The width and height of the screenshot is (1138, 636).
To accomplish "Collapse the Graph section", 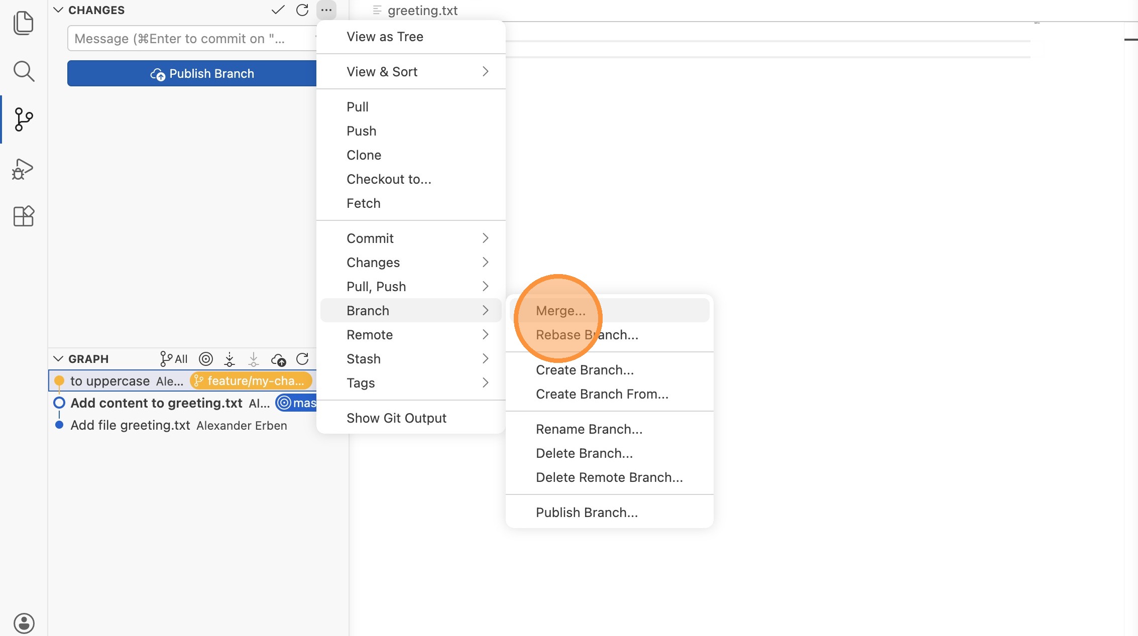I will point(58,359).
